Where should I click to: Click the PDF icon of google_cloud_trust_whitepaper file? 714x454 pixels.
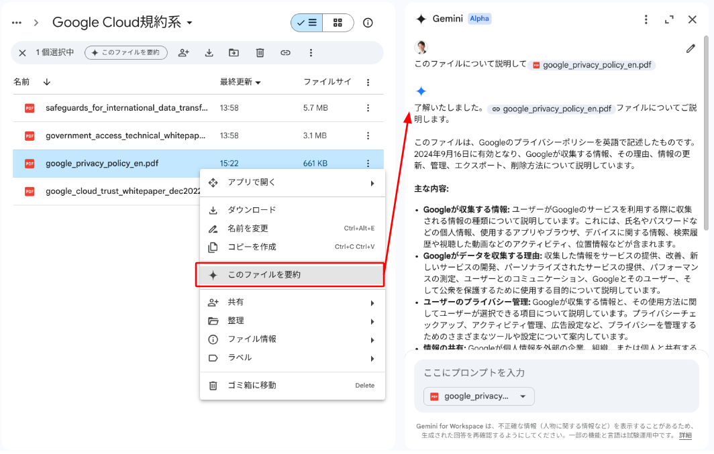(x=30, y=192)
